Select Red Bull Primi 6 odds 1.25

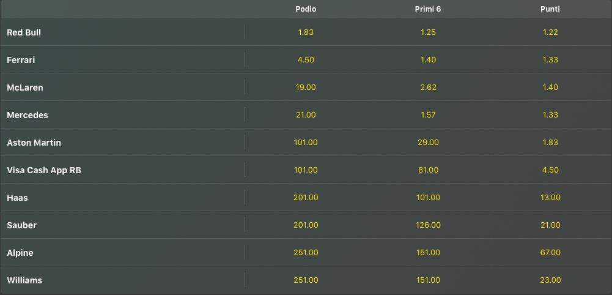coord(428,32)
